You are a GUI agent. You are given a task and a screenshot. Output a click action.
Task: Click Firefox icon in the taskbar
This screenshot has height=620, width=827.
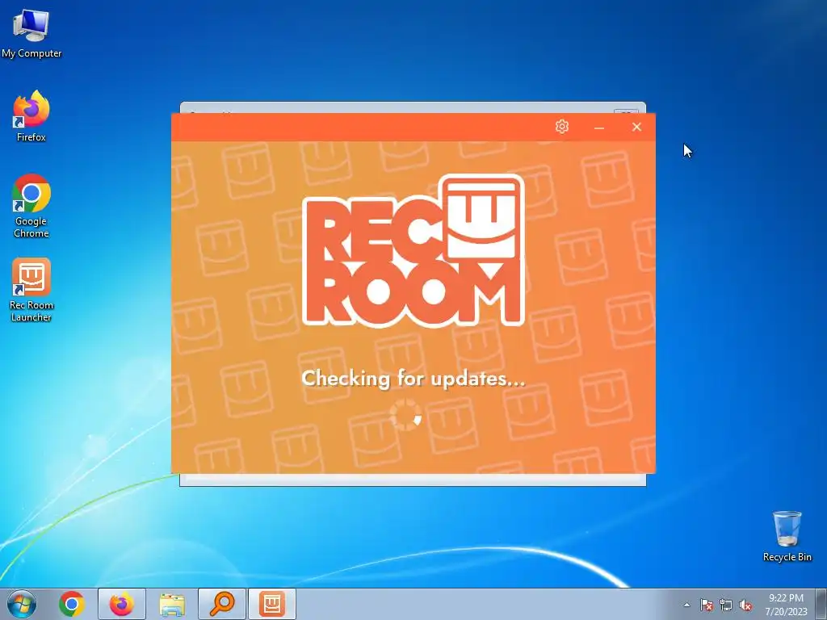122,604
